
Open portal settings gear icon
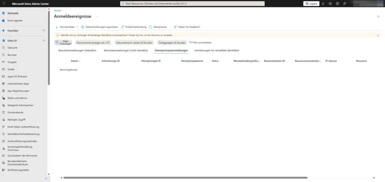[330, 3]
